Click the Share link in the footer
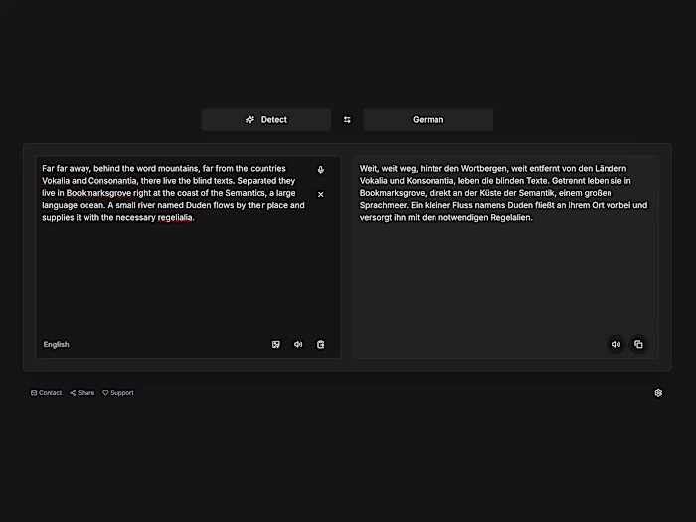 83,393
